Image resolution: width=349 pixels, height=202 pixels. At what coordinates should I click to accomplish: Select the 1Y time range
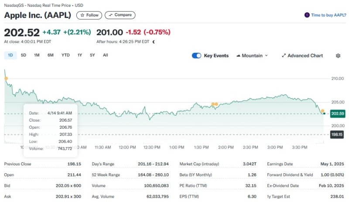coord(80,55)
